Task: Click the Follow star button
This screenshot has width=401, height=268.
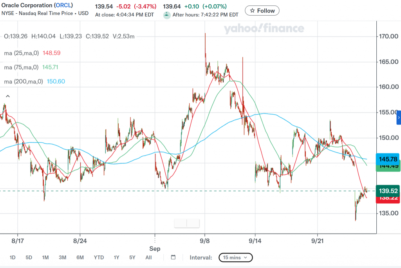Action: tap(262, 11)
